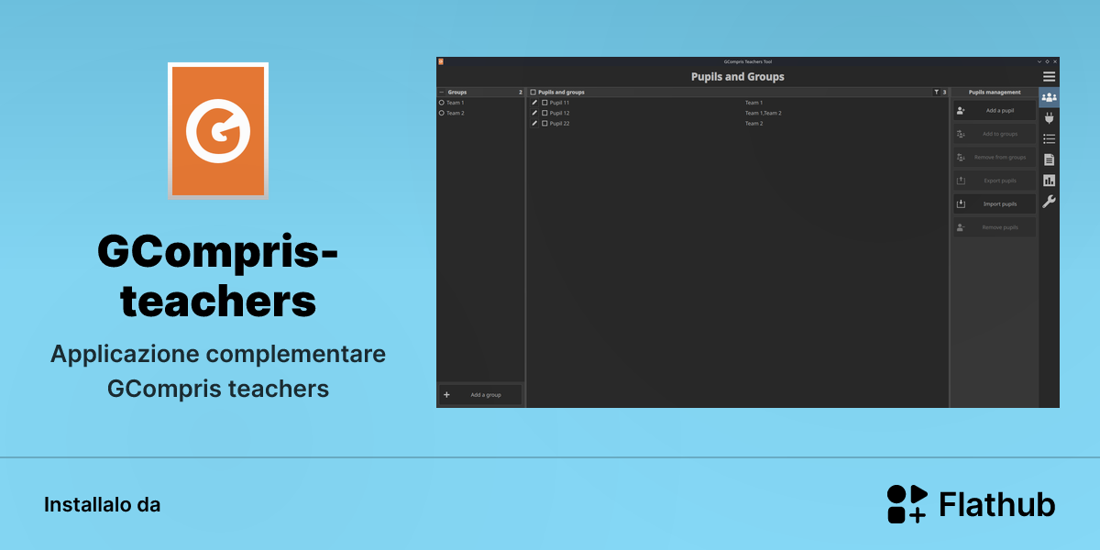Click the Add a pupil button
Screen dimensions: 1100x550
[x=995, y=110]
